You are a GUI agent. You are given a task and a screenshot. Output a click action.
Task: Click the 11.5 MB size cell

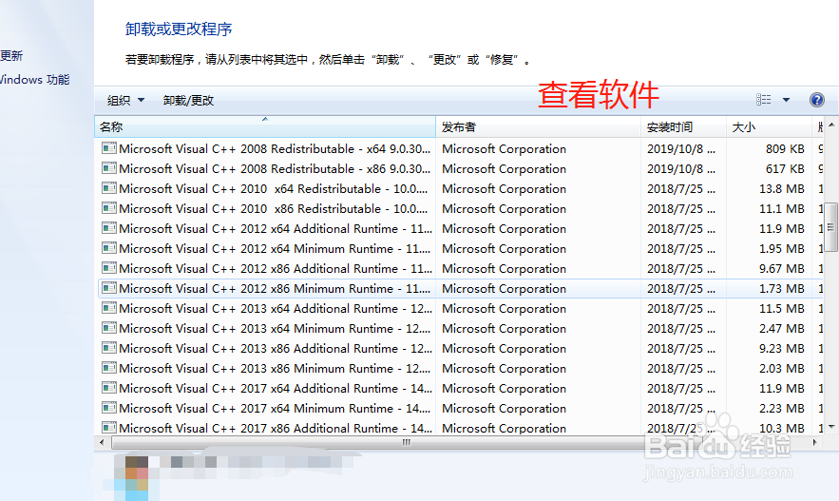click(x=782, y=309)
